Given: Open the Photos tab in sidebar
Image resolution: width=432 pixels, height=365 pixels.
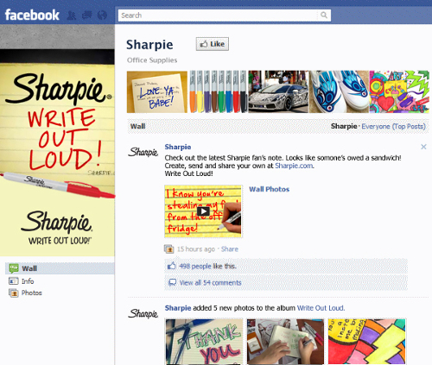Looking at the screenshot, I should (x=32, y=293).
